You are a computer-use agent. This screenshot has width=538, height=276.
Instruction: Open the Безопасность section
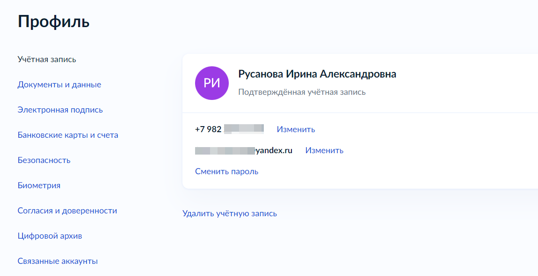44,160
